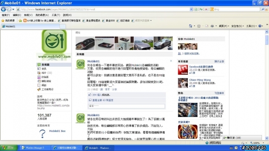This screenshot has height=151, width=269.
Task: Click See All link in recommended pages
Action: [219, 61]
